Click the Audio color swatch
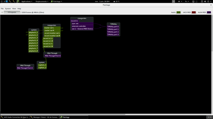213x119 pixels. [178, 12]
